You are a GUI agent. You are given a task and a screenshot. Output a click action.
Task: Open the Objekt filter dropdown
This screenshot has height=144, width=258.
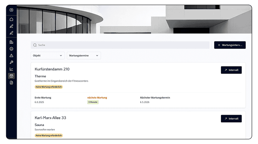48,56
